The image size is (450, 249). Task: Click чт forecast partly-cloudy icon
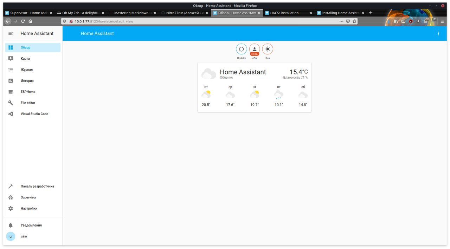point(255,94)
